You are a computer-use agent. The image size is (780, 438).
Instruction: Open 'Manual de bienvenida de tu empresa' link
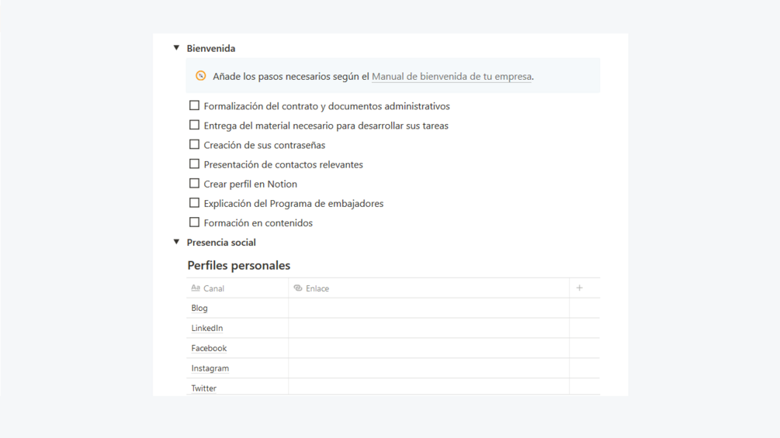click(452, 77)
